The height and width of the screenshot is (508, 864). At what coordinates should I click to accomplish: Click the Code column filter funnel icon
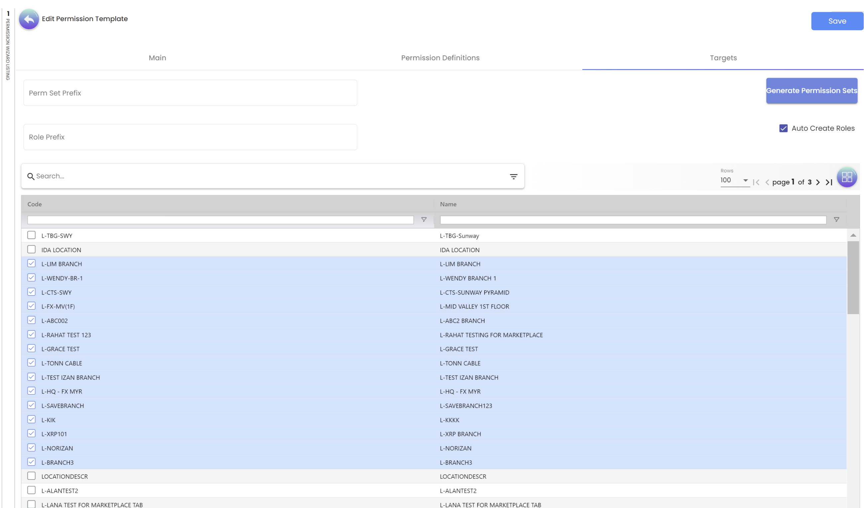[424, 219]
